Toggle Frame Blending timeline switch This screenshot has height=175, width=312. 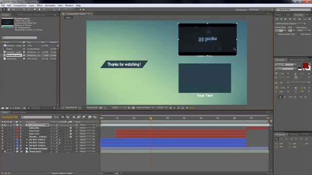tap(79, 117)
